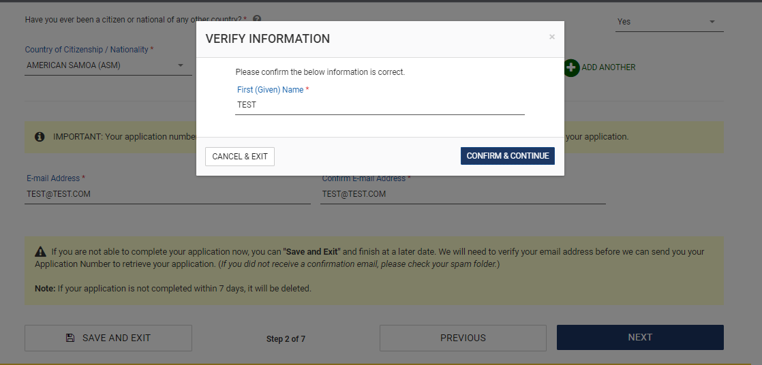Click the Verify Information dialog title
The image size is (762, 365).
pyautogui.click(x=268, y=39)
